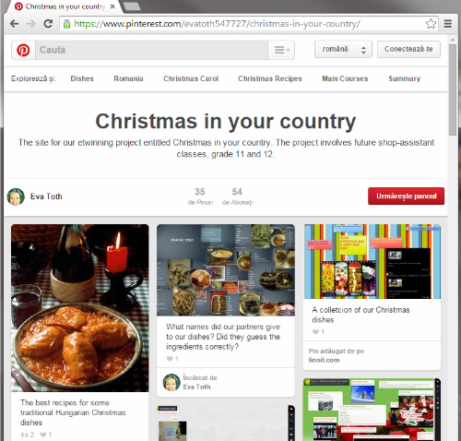This screenshot has width=461, height=441.
Task: Open the striped Christmas dishes board image
Action: 372,261
